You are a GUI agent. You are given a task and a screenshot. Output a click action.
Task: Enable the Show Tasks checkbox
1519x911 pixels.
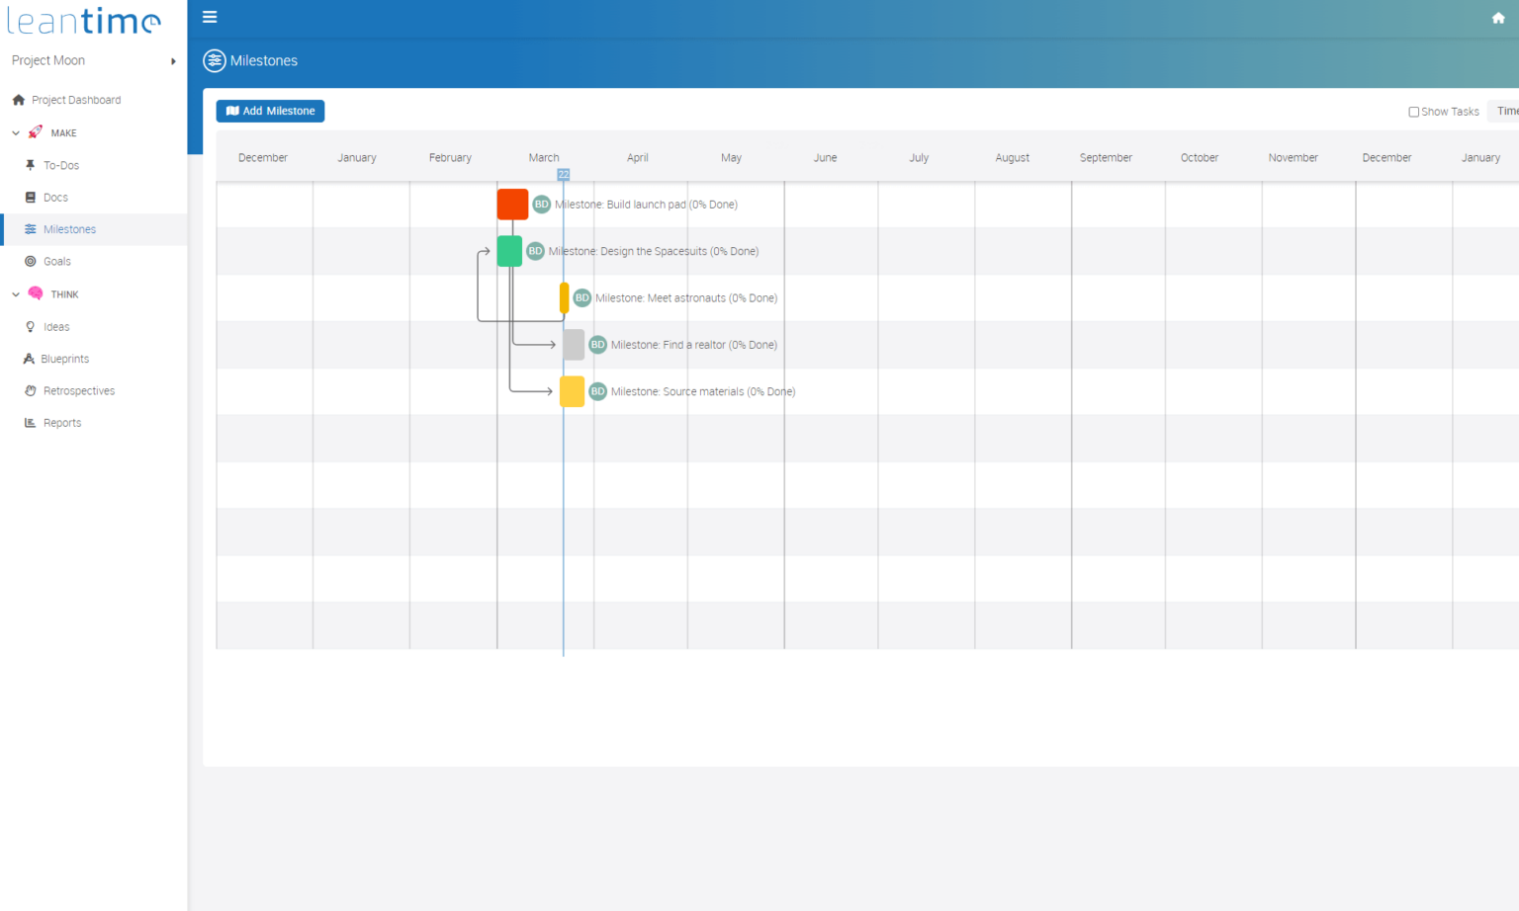click(1414, 112)
